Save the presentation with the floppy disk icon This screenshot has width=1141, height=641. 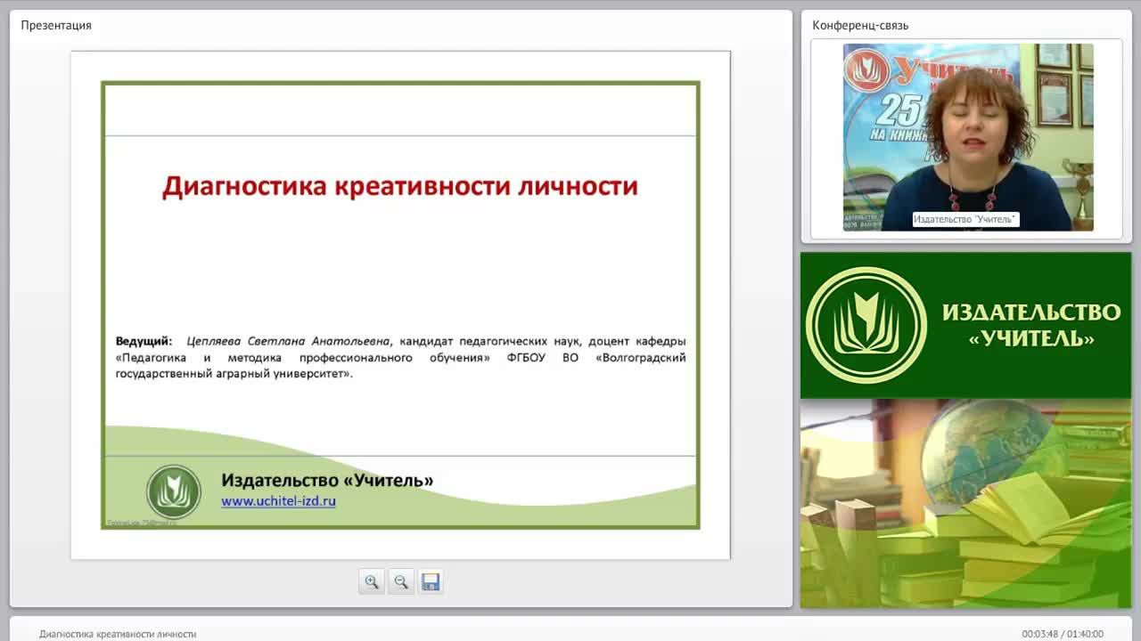(431, 582)
